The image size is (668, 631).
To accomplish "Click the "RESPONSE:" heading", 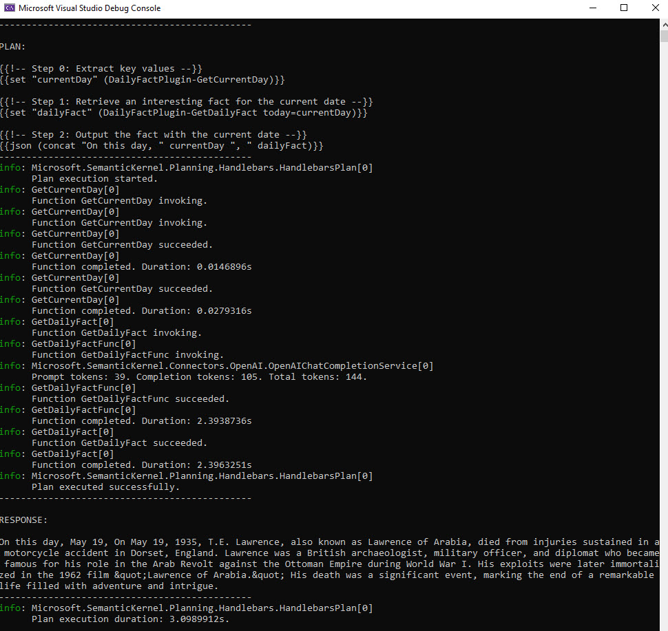I will [x=24, y=520].
